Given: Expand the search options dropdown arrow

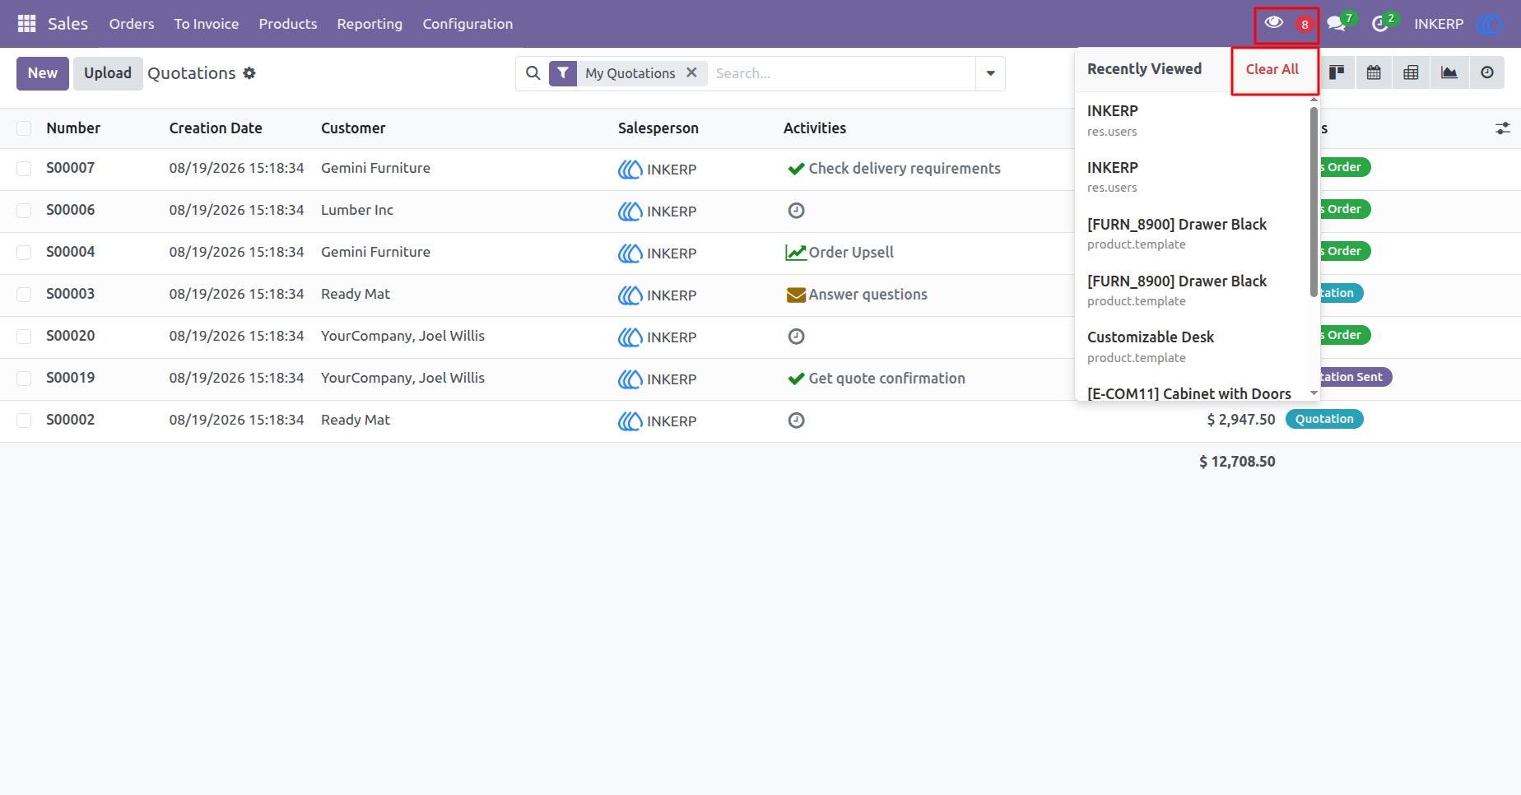Looking at the screenshot, I should coord(990,73).
